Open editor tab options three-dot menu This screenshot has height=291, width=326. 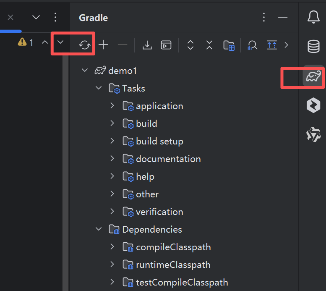point(55,17)
